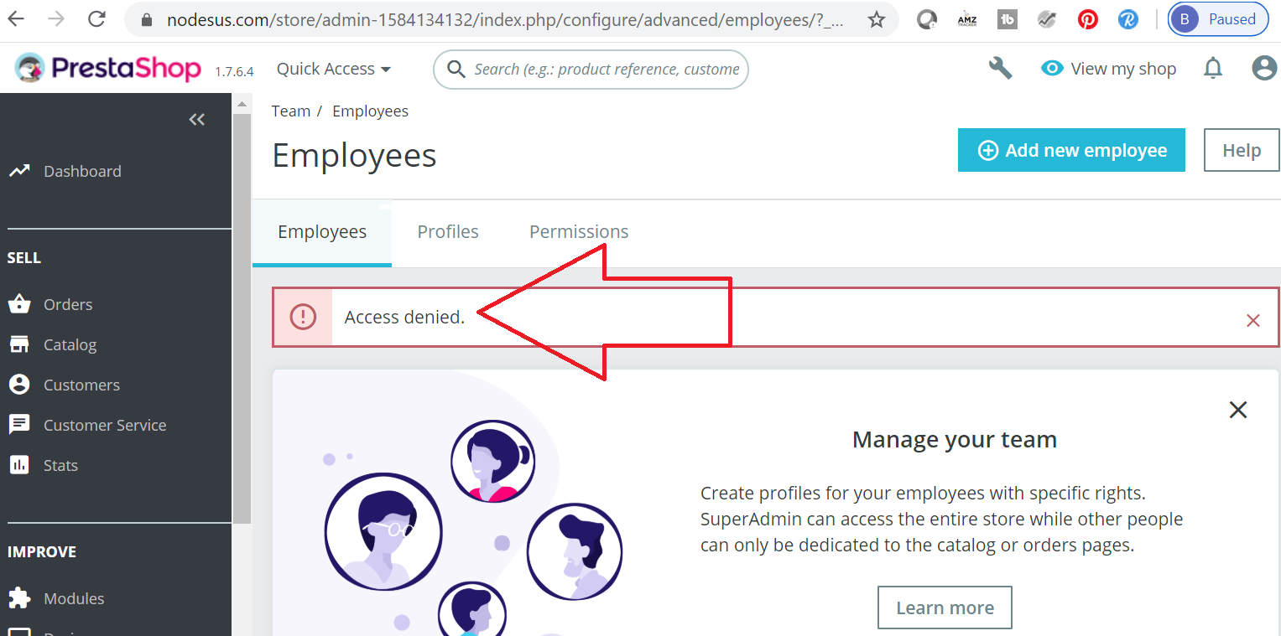
Task: Click the View my shop link
Action: pyautogui.click(x=1109, y=69)
